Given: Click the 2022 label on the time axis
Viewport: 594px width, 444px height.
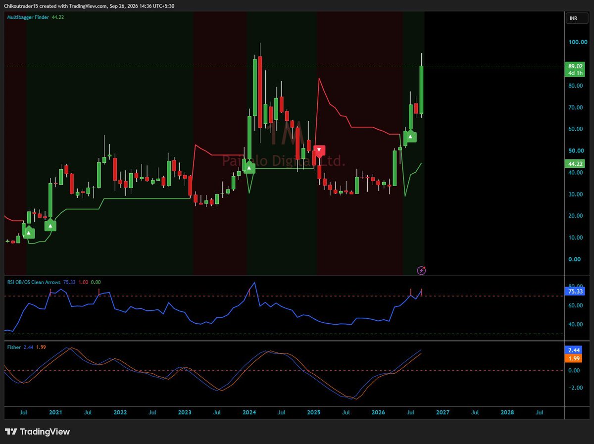Looking at the screenshot, I should 120,412.
